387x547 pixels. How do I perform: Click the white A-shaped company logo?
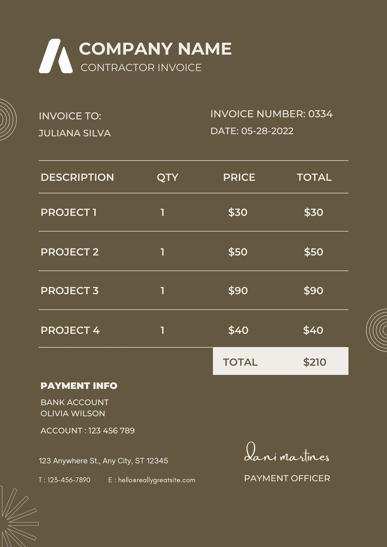tap(56, 56)
